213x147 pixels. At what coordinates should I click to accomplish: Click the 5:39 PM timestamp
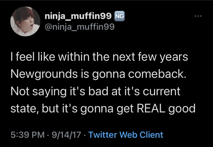pyautogui.click(x=26, y=135)
